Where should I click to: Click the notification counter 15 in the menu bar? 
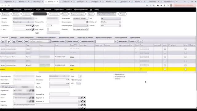tap(91, 10)
